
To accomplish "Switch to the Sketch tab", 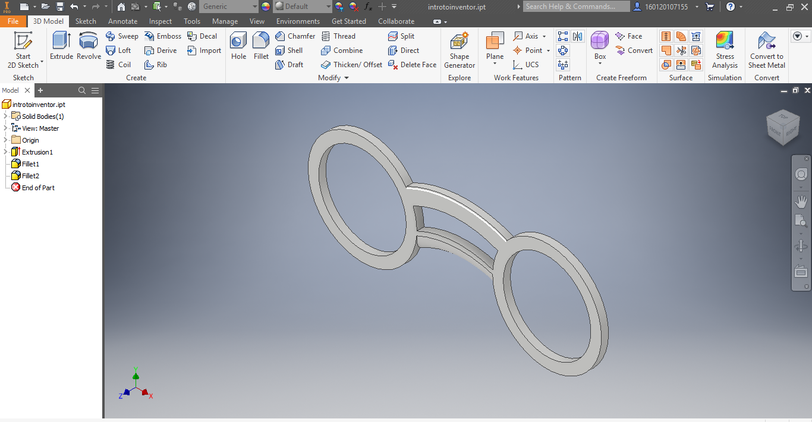I will pos(86,21).
